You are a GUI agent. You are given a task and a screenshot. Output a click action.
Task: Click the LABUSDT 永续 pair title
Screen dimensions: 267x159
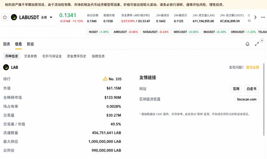click(x=33, y=17)
